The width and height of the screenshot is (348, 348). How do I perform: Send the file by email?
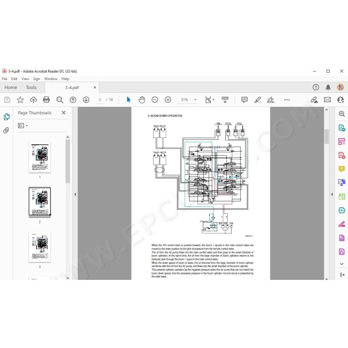(x=327, y=99)
